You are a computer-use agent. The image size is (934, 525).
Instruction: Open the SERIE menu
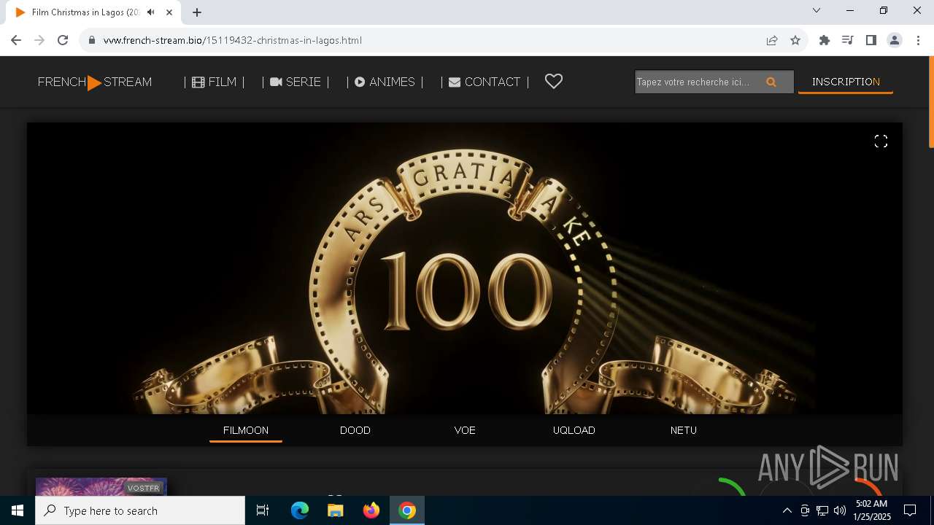tap(296, 82)
